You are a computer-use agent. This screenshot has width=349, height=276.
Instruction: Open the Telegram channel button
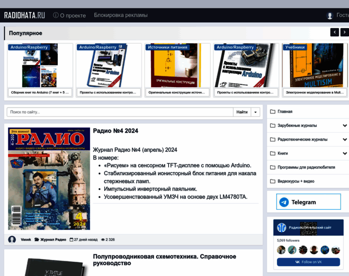(x=309, y=202)
